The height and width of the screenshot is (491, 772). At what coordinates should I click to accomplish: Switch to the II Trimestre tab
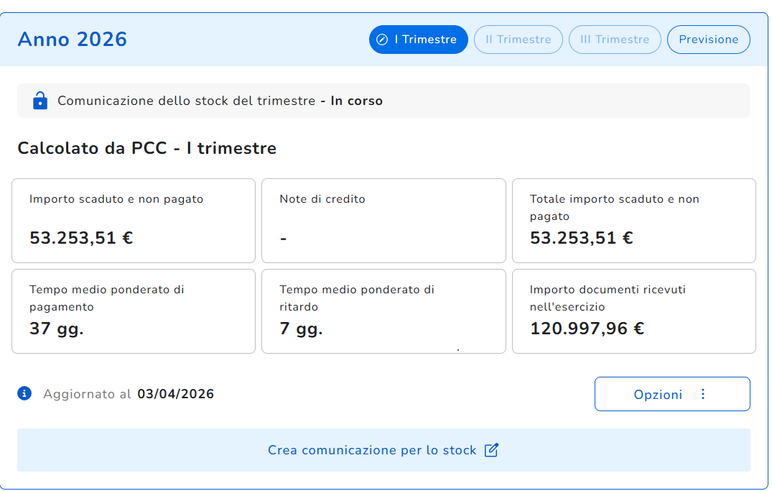pyautogui.click(x=518, y=40)
